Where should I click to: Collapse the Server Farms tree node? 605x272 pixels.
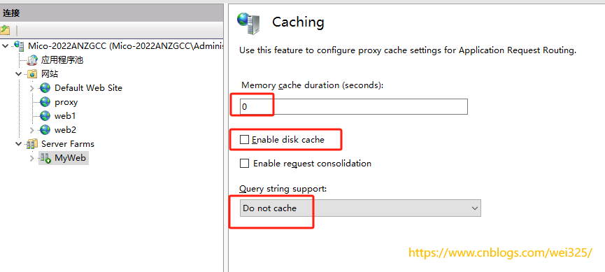(18, 144)
